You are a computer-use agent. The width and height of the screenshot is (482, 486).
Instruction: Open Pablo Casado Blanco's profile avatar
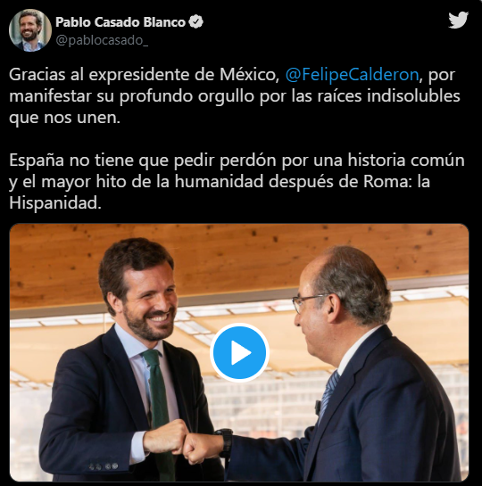[x=30, y=30]
